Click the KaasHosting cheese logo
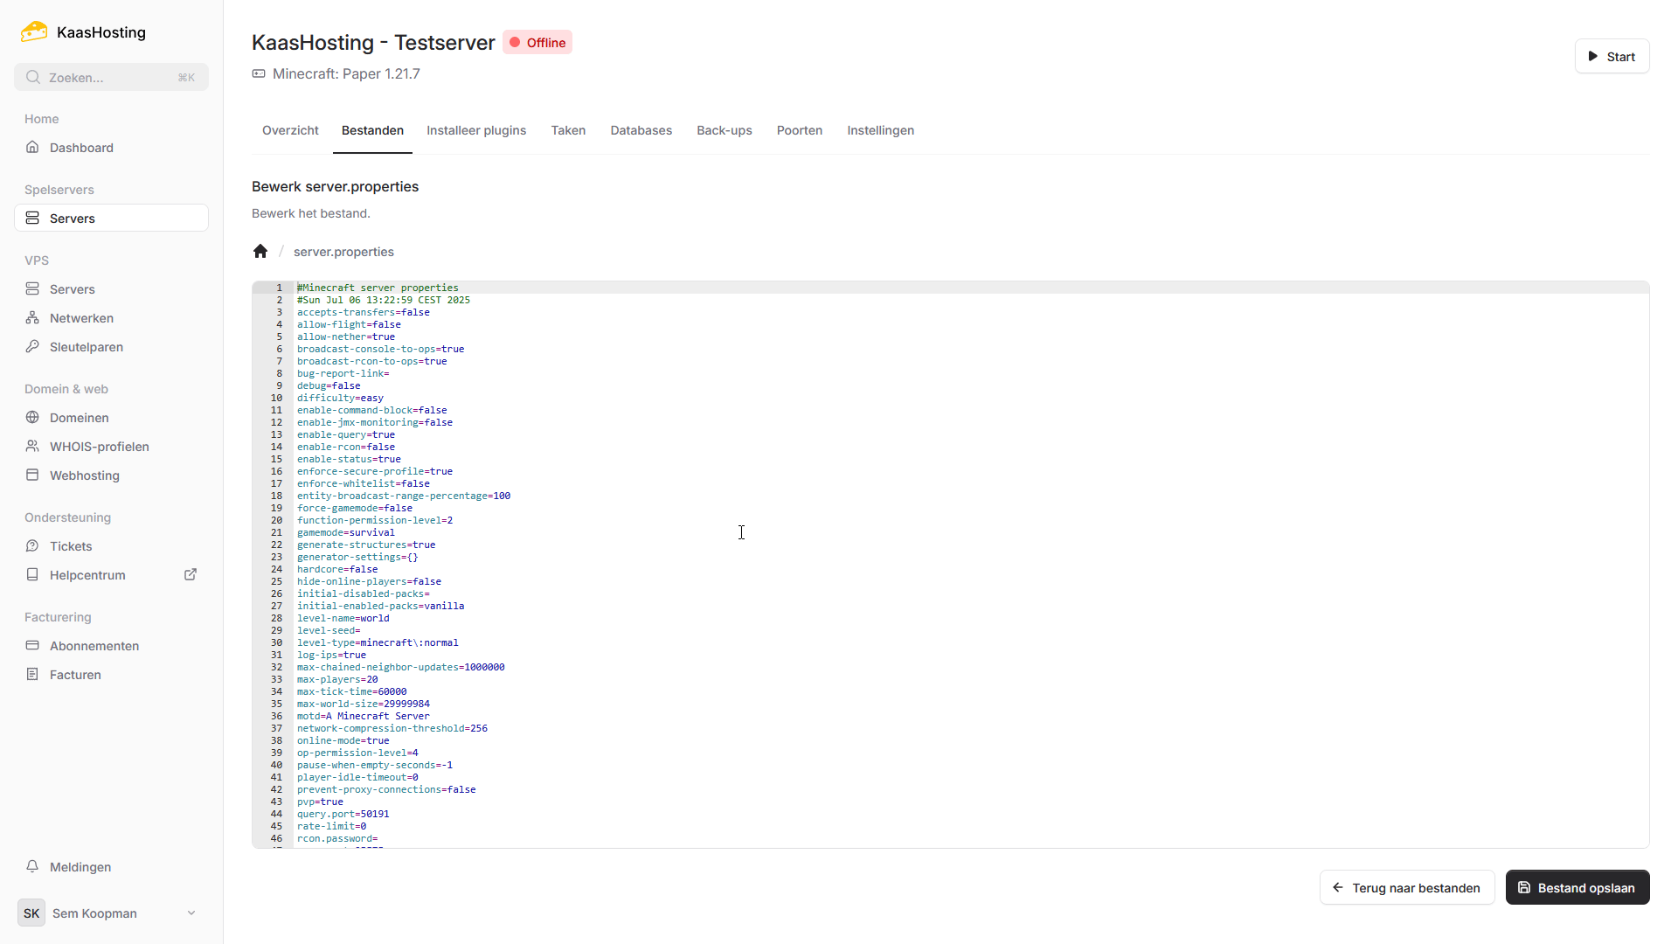This screenshot has width=1678, height=944. pos(34,32)
